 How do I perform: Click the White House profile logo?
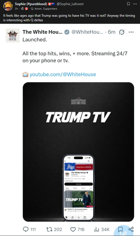click(x=13, y=35)
